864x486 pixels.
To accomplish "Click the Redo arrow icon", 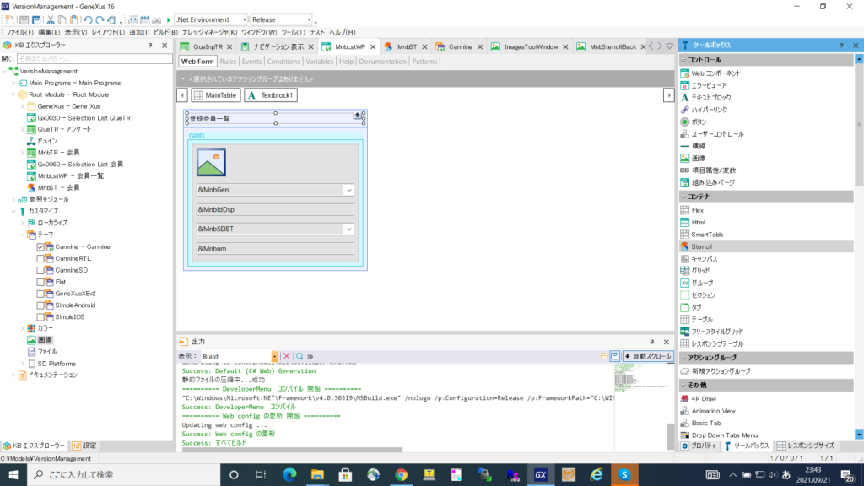I will (100, 20).
